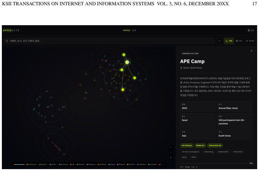Open the About tab in top navigation
This screenshot has width=259, height=171.
coord(134,30)
